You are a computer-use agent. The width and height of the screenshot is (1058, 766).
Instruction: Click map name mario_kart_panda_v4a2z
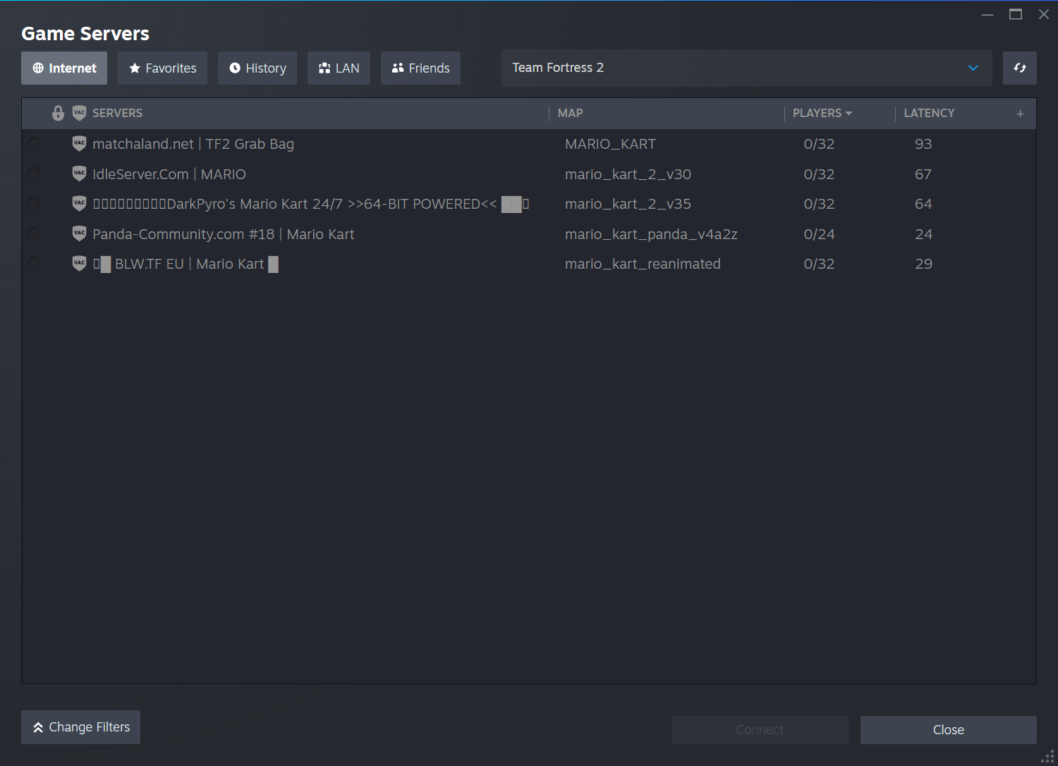pyautogui.click(x=651, y=234)
